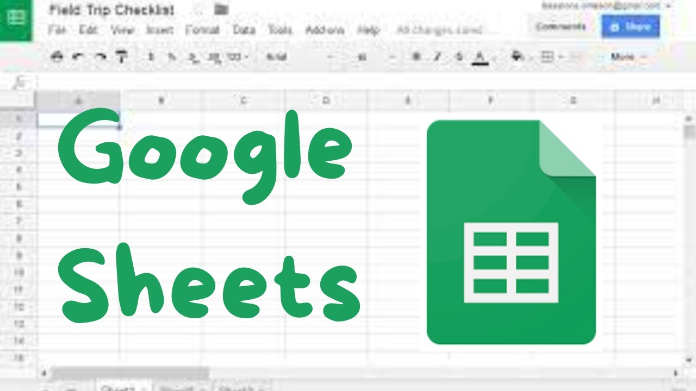Toggle italic formatting

coord(438,56)
